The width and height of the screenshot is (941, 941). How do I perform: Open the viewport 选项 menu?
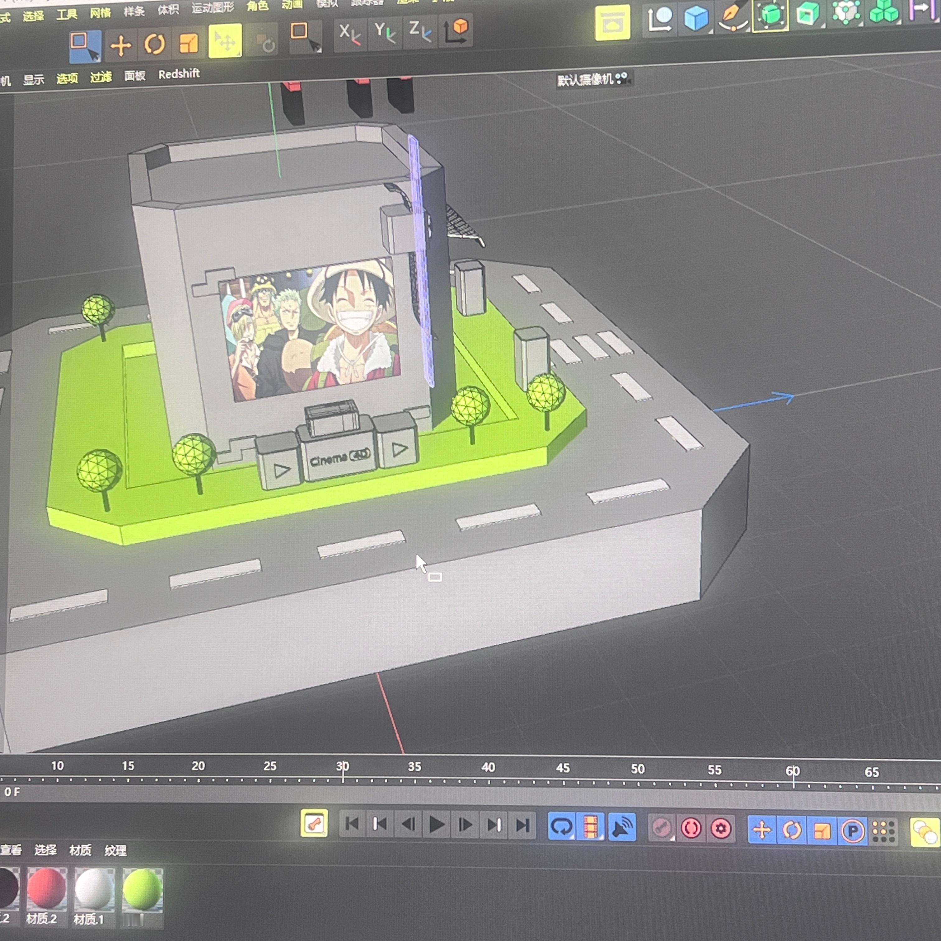67,78
